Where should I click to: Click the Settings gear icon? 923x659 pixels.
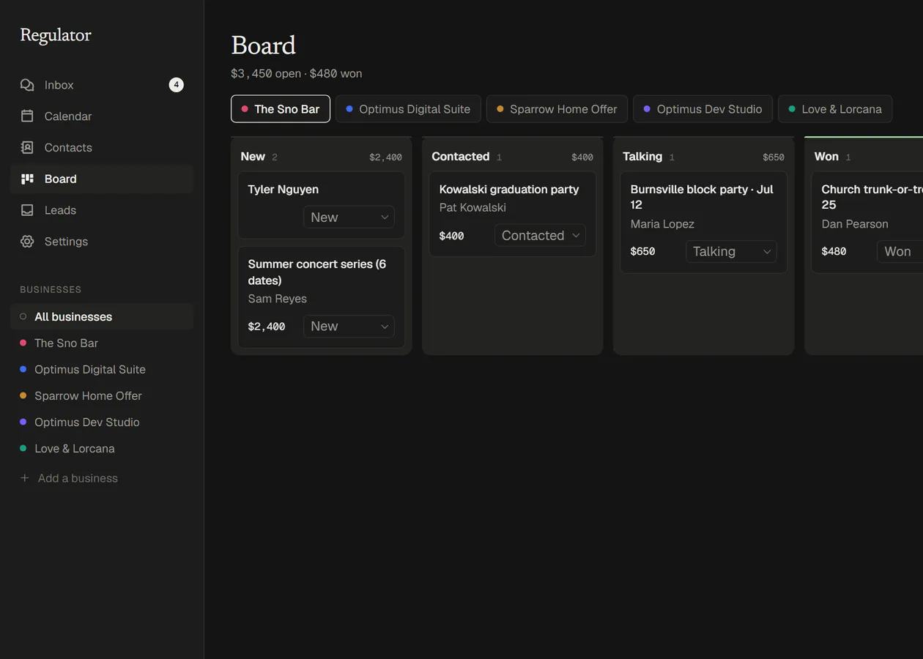click(27, 242)
